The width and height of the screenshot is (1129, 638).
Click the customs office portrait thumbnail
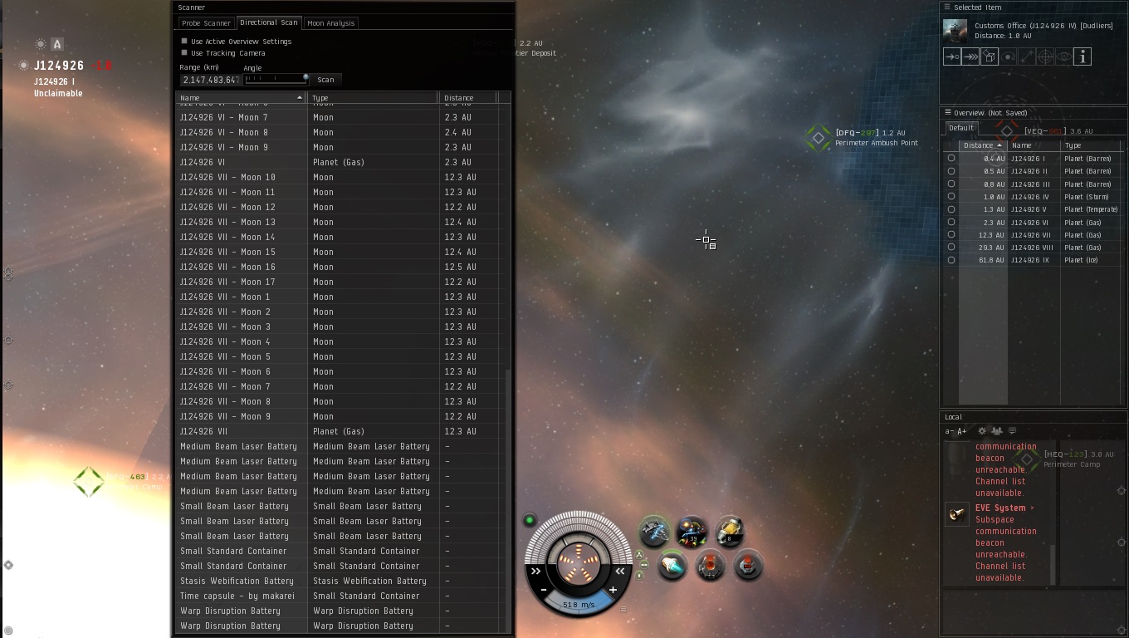(955, 31)
